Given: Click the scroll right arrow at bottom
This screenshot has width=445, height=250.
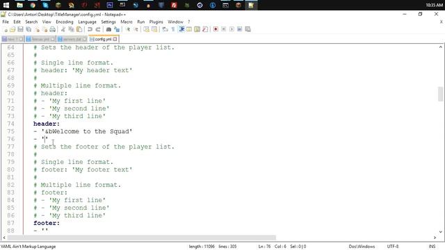Looking at the screenshot, I should [x=435, y=237].
